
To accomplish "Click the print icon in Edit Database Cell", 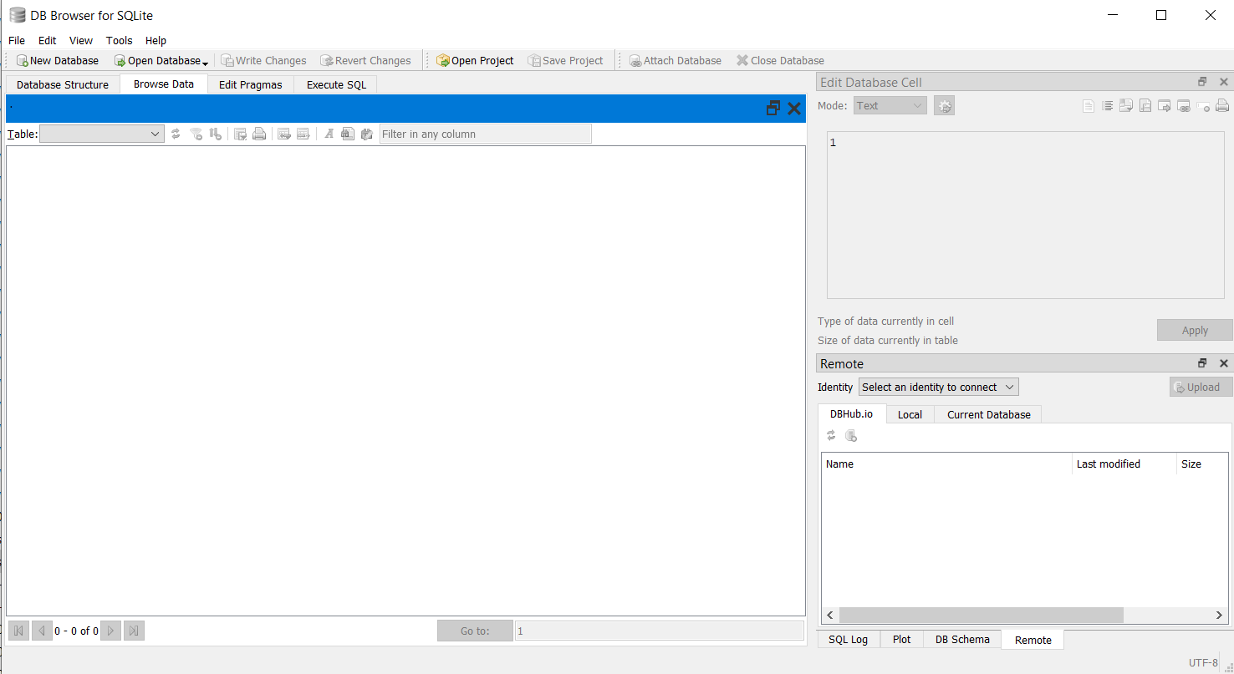I will click(x=1222, y=106).
